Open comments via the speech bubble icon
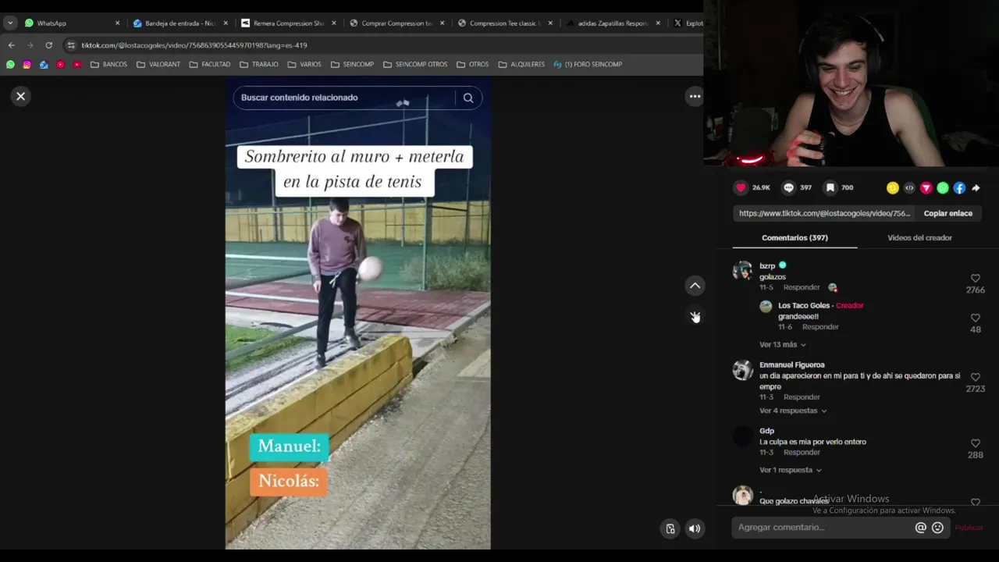 [788, 187]
